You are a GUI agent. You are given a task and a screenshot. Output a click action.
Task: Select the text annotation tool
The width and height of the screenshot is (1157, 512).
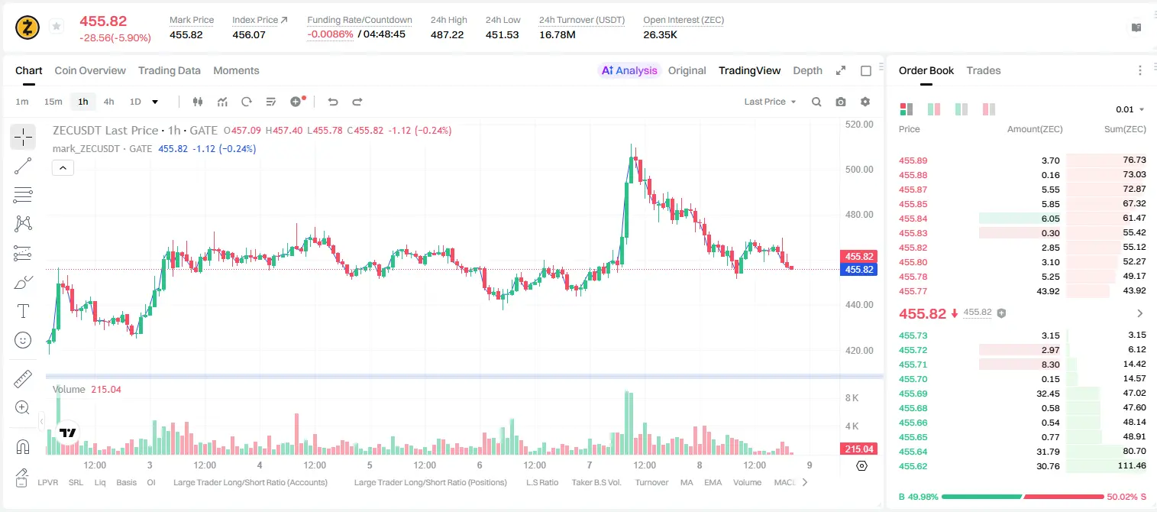point(23,311)
